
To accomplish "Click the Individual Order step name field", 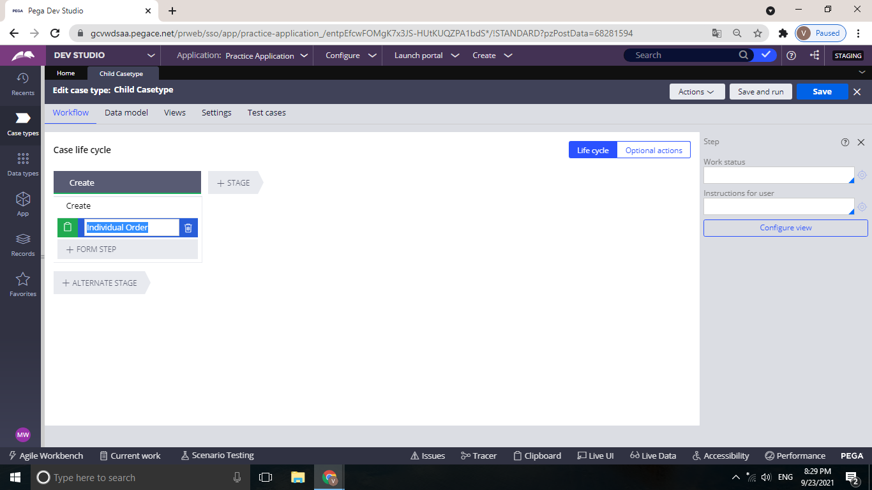I will pos(132,228).
